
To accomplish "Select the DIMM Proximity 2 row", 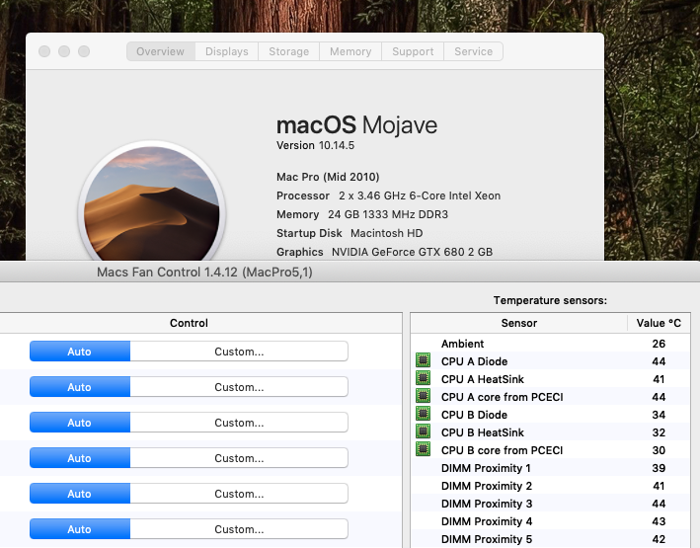I will click(551, 486).
